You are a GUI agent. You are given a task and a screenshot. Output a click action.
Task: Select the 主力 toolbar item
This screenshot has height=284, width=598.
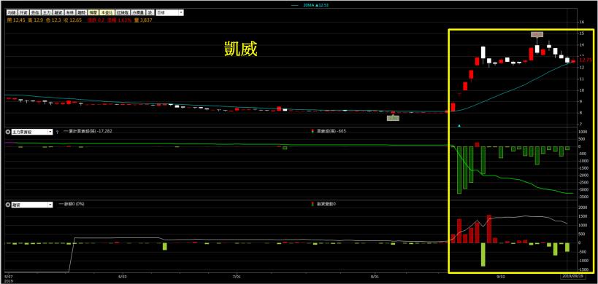point(47,12)
